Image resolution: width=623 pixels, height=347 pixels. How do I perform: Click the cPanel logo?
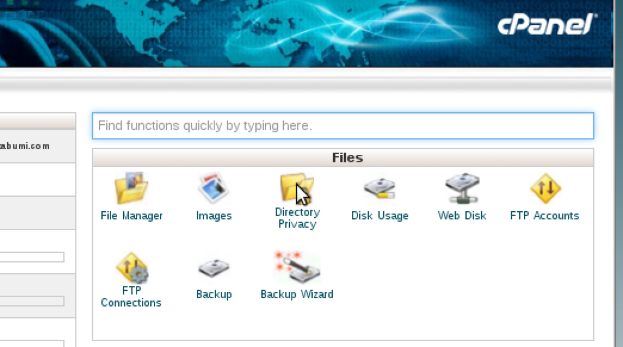(x=548, y=24)
